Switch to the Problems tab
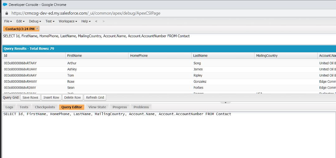The image size is (336, 158). 141,107
